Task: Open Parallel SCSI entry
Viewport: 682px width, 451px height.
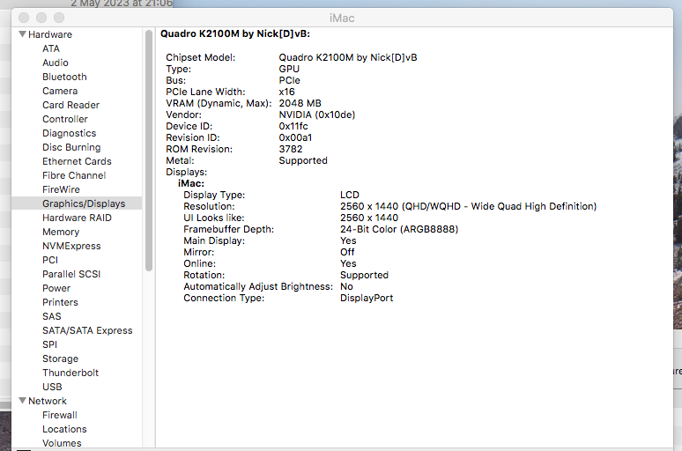Action: pyautogui.click(x=71, y=274)
